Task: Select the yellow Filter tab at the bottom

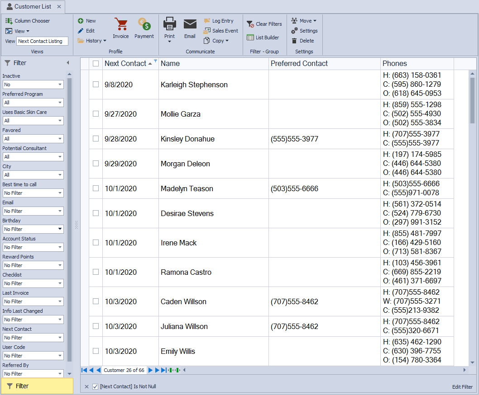Action: pos(37,386)
